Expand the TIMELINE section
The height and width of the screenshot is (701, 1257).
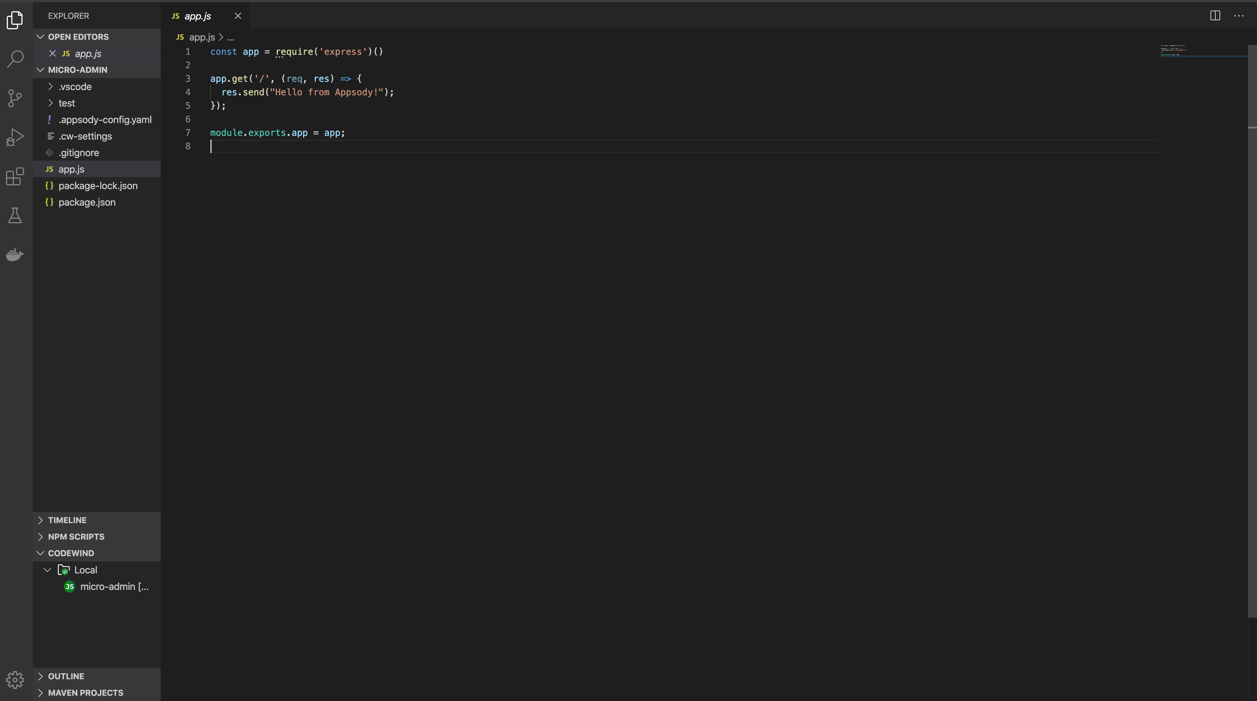[67, 520]
